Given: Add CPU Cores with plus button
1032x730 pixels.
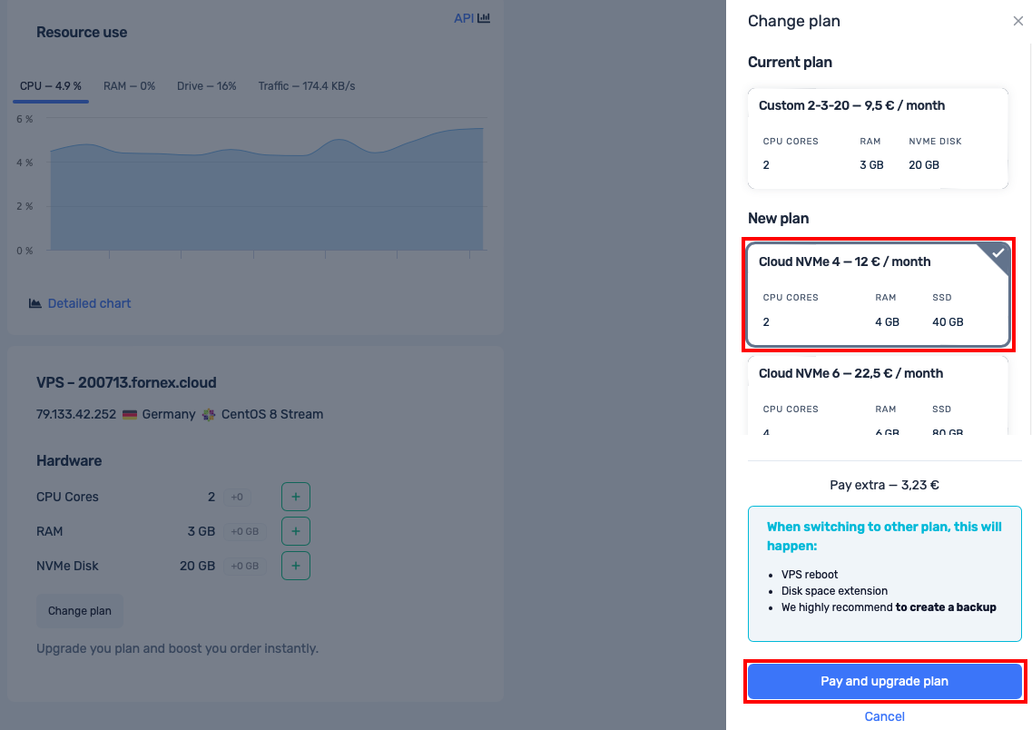Looking at the screenshot, I should (x=296, y=497).
